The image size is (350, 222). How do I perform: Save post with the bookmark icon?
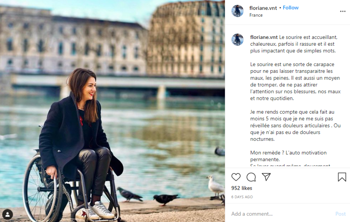click(x=342, y=177)
